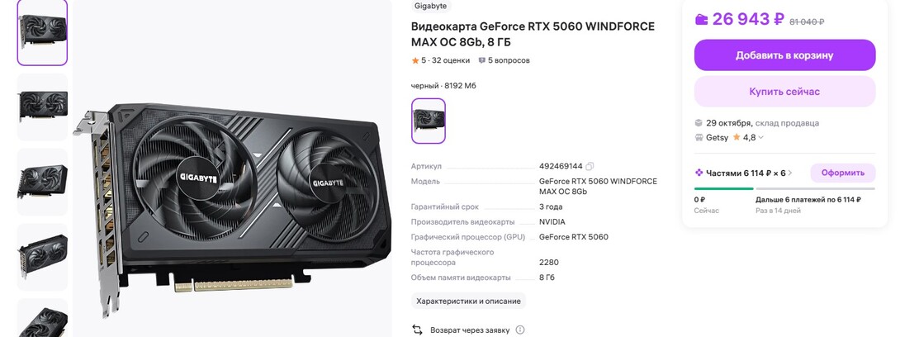Click the orange star rating icon

[x=415, y=60]
